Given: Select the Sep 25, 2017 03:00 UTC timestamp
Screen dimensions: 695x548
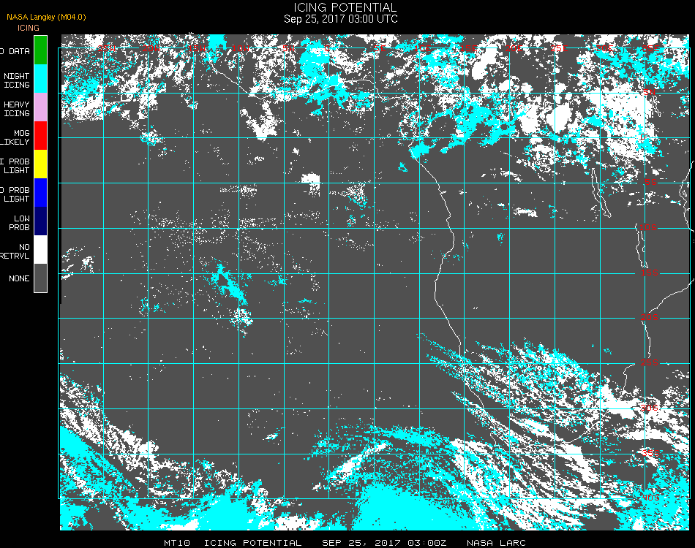Looking at the screenshot, I should [341, 19].
